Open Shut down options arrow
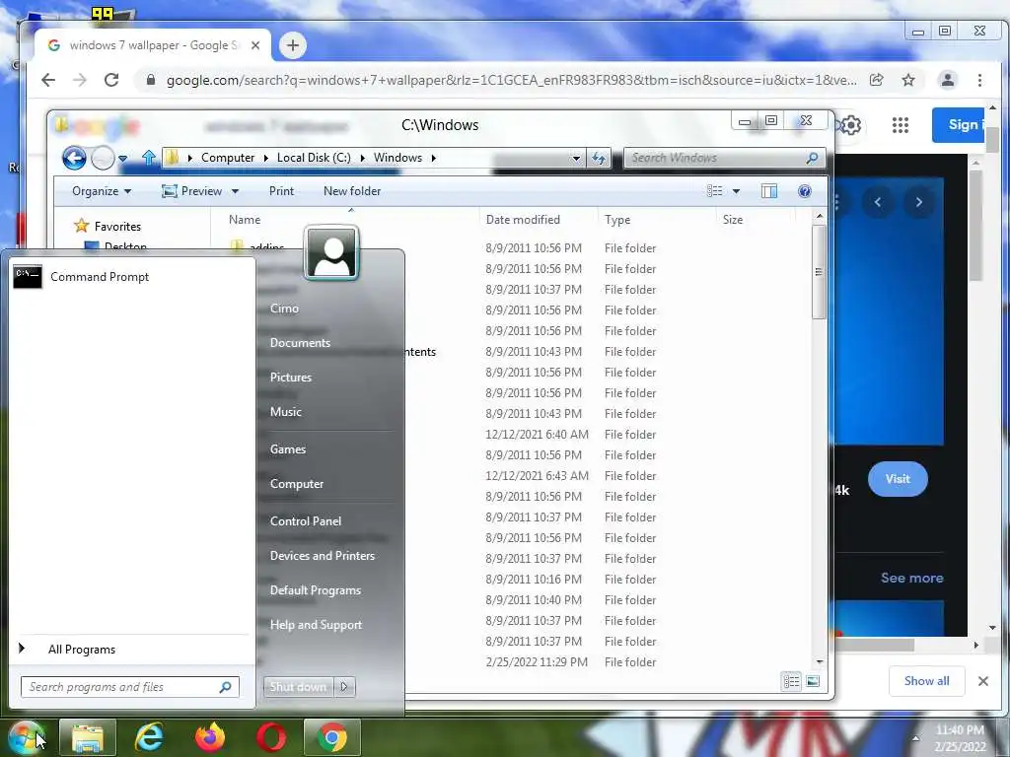This screenshot has height=757, width=1010. point(344,687)
